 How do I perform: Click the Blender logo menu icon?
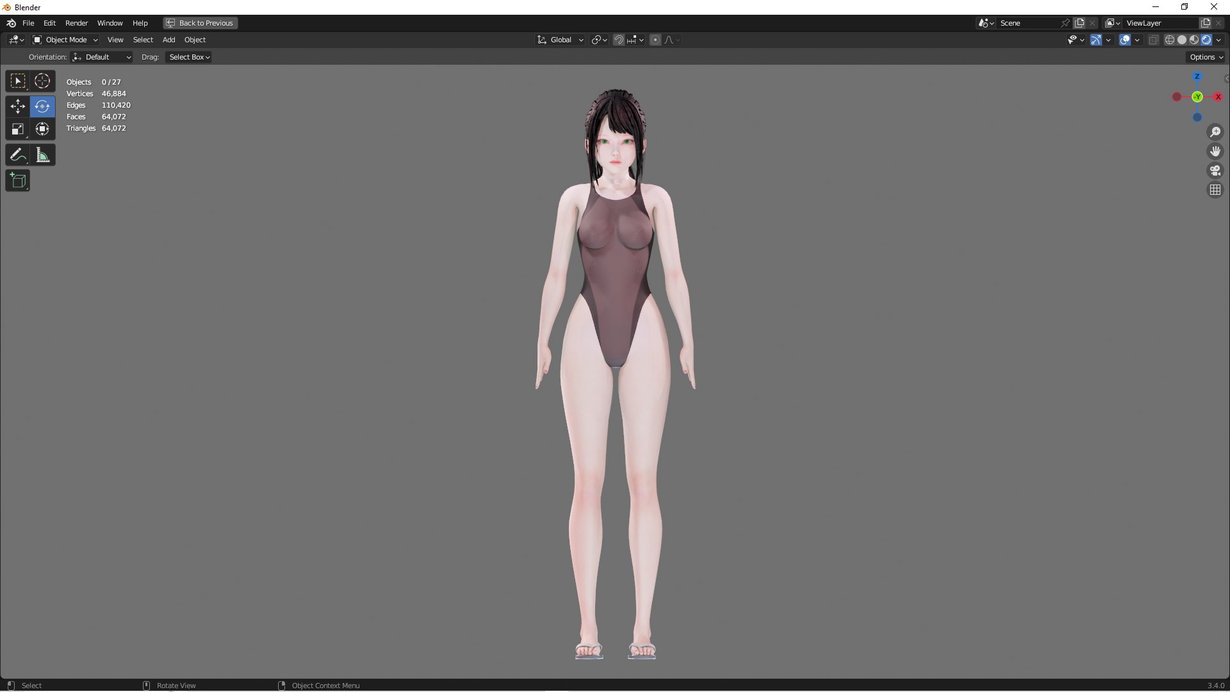pyautogui.click(x=11, y=23)
